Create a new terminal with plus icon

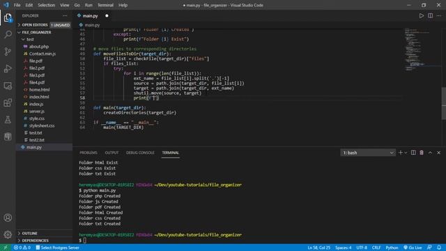click(401, 153)
